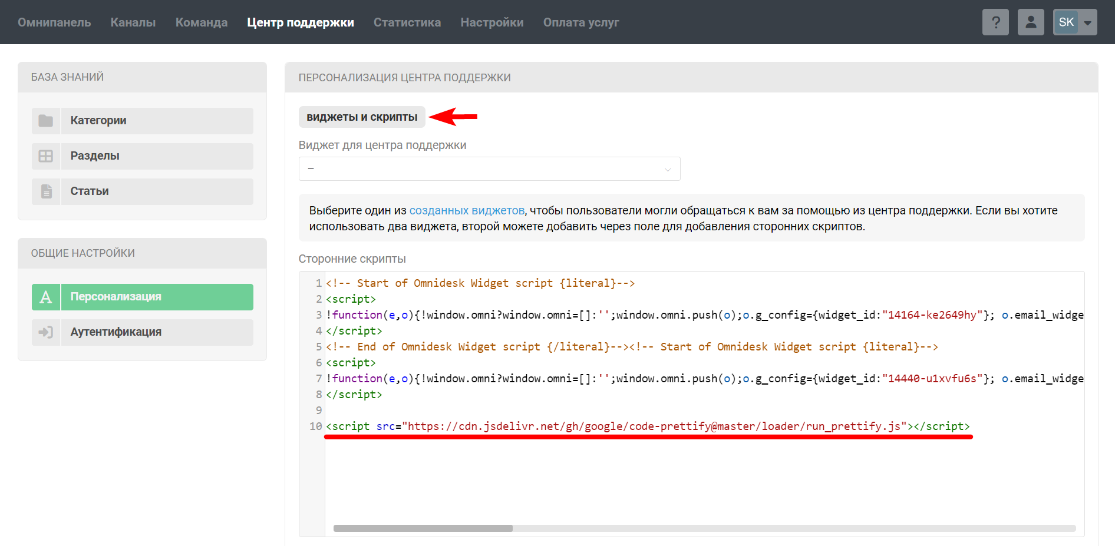Open Разделы in the sidebar
The image size is (1115, 546).
click(143, 156)
